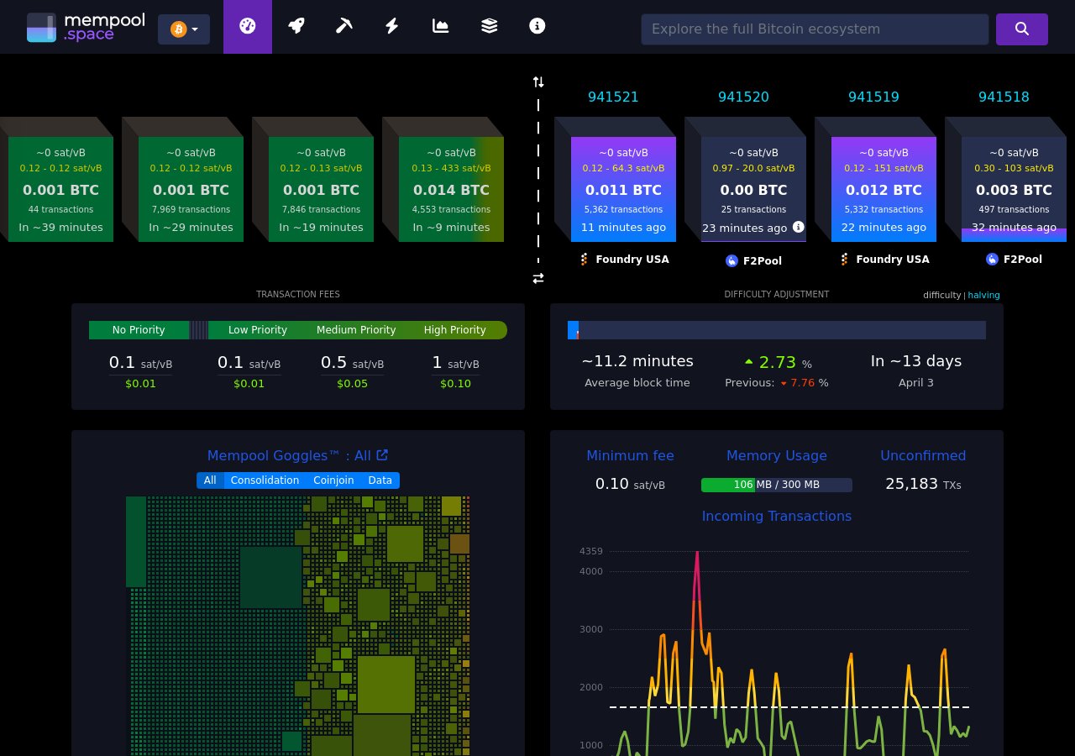
Task: Switch to the Consolidation filter tab
Action: point(265,480)
